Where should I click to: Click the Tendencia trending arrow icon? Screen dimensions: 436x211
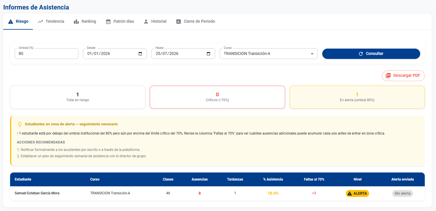click(x=40, y=22)
